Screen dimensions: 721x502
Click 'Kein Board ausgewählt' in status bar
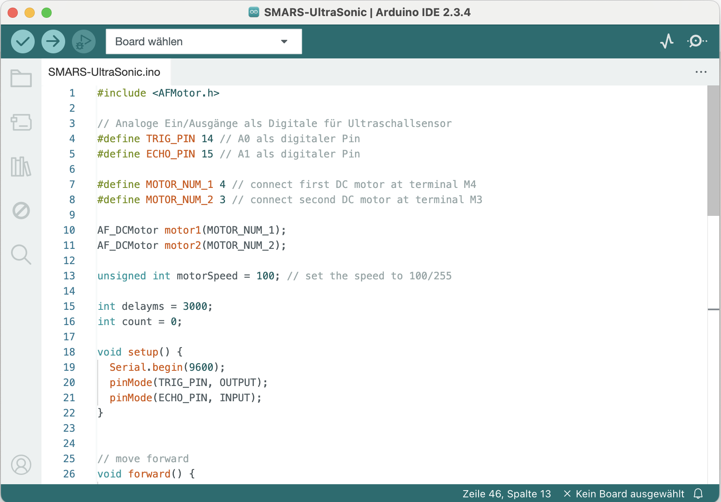[624, 494]
